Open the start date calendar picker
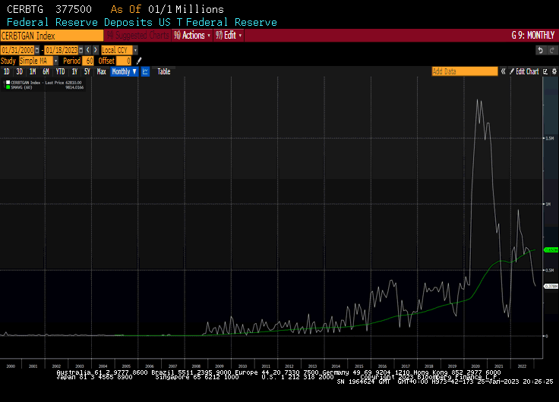559x402 pixels. [38, 50]
